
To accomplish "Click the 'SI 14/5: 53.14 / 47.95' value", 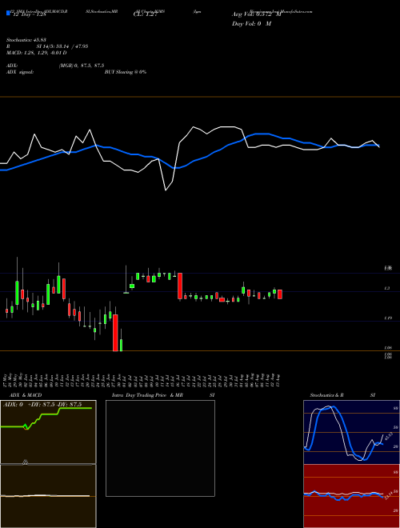I will point(62,46).
